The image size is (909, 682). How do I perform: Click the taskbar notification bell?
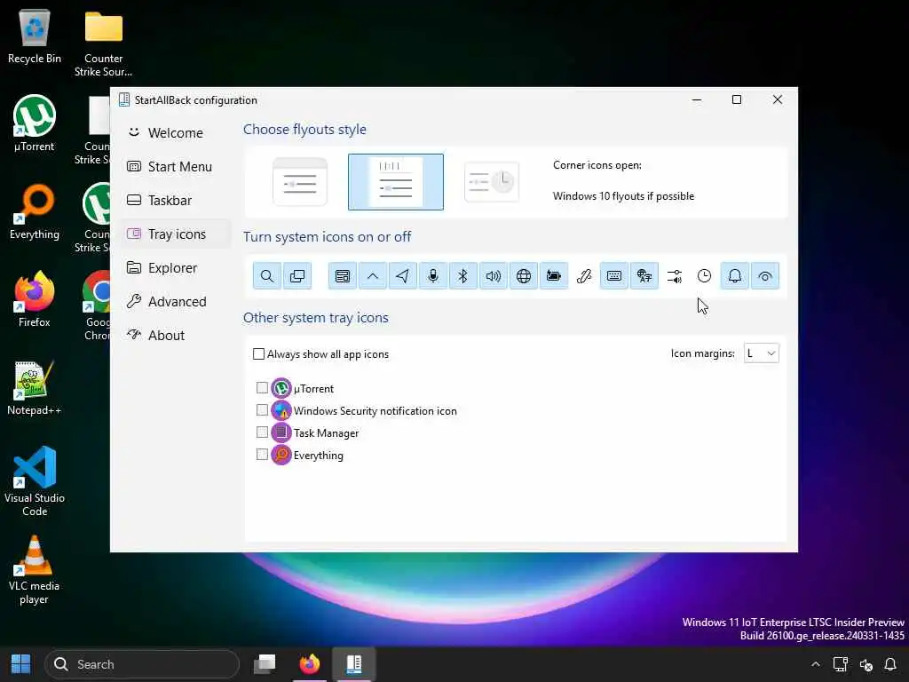coord(890,664)
